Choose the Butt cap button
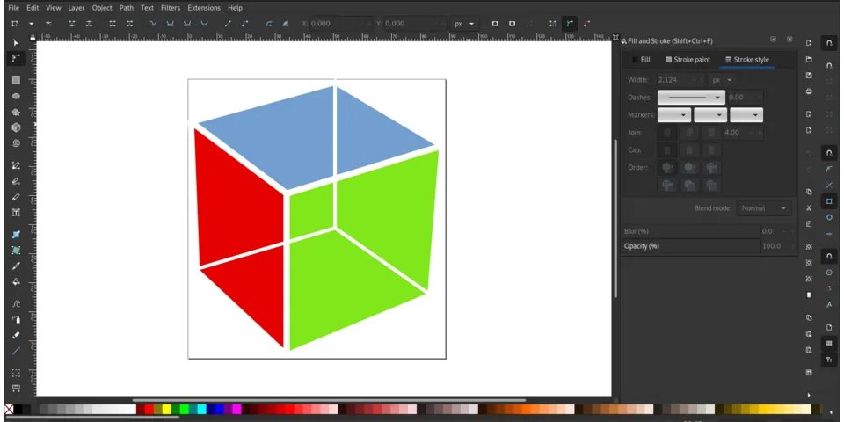Image resolution: width=844 pixels, height=422 pixels. [667, 150]
